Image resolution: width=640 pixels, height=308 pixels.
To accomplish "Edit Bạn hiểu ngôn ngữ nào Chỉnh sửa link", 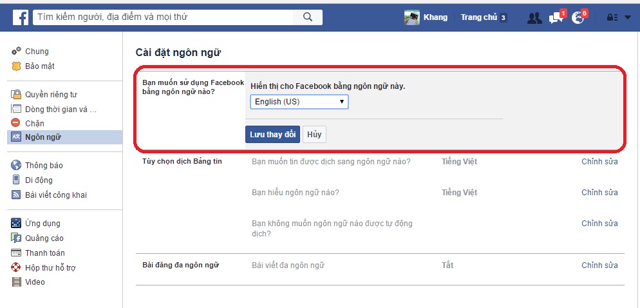I will pyautogui.click(x=599, y=193).
